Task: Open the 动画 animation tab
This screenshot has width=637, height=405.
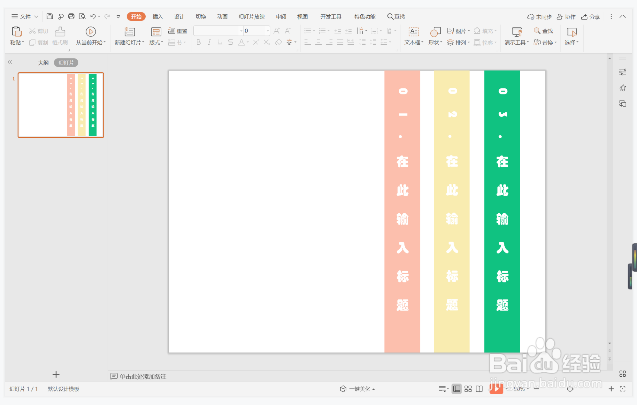Action: point(222,17)
